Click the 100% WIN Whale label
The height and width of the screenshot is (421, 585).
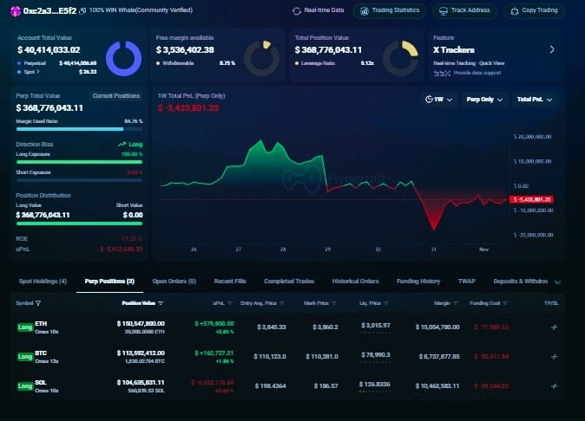click(x=141, y=10)
